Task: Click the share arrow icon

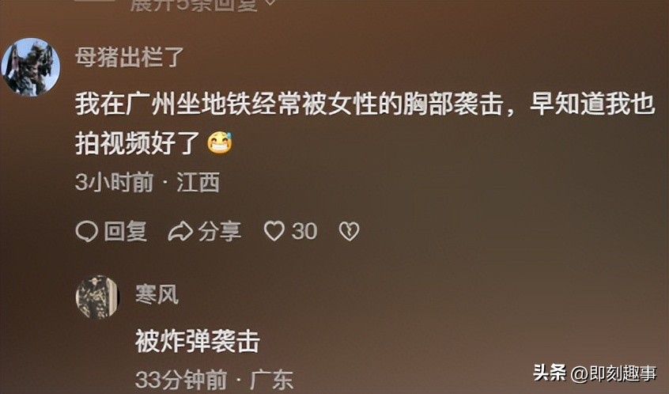Action: 180,233
